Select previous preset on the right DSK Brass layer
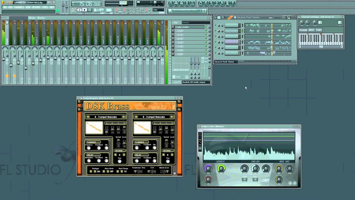Image resolution: width=355 pixels, height=200 pixels. point(136,117)
